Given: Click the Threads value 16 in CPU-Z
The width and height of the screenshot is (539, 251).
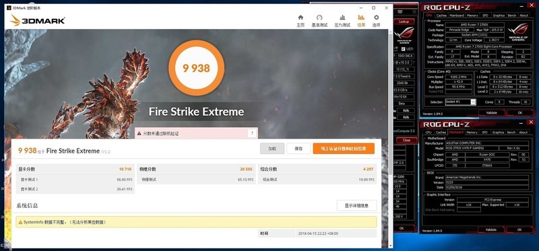Looking at the screenshot, I should point(526,102).
